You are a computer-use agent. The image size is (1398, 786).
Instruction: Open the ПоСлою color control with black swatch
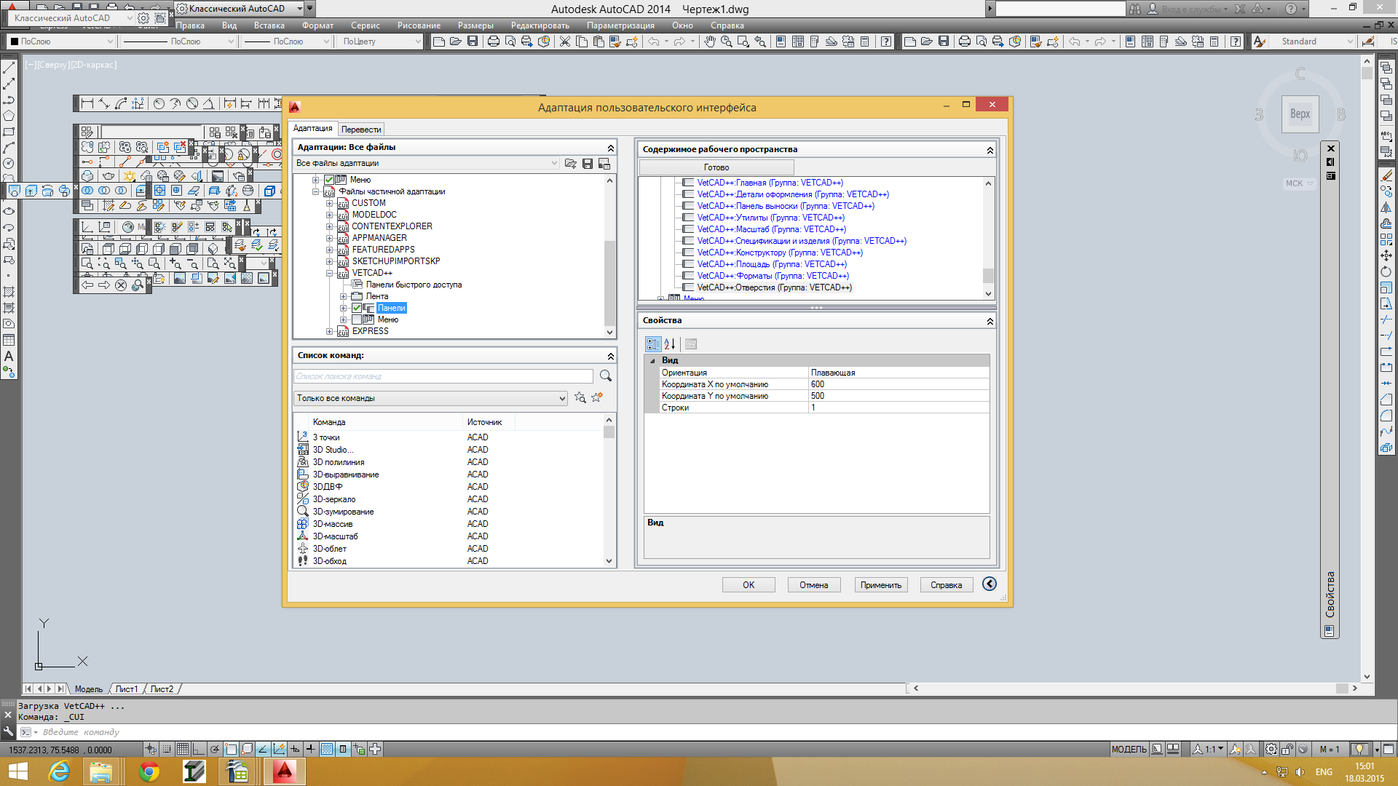(x=62, y=41)
